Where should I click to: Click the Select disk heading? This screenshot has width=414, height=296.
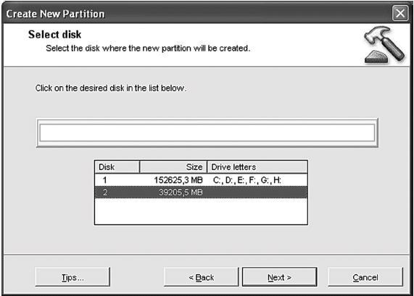(x=54, y=35)
